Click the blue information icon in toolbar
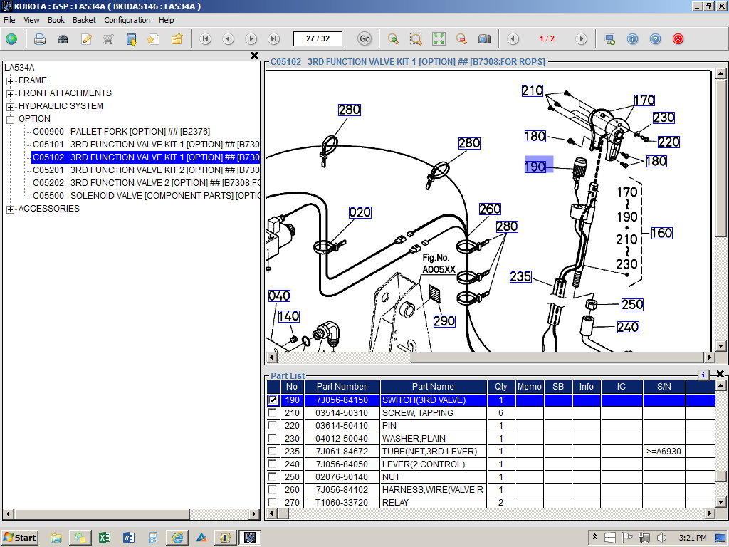 click(632, 39)
